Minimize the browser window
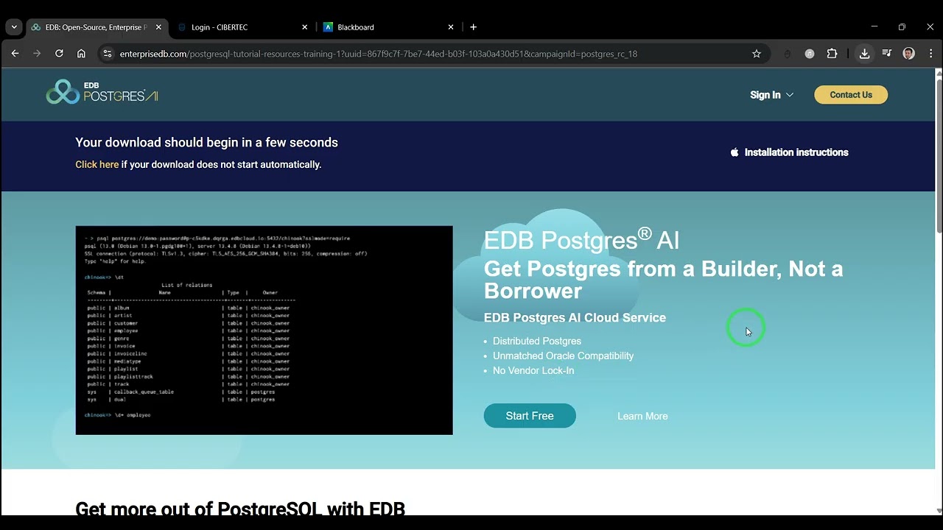Image resolution: width=943 pixels, height=530 pixels. tap(874, 26)
